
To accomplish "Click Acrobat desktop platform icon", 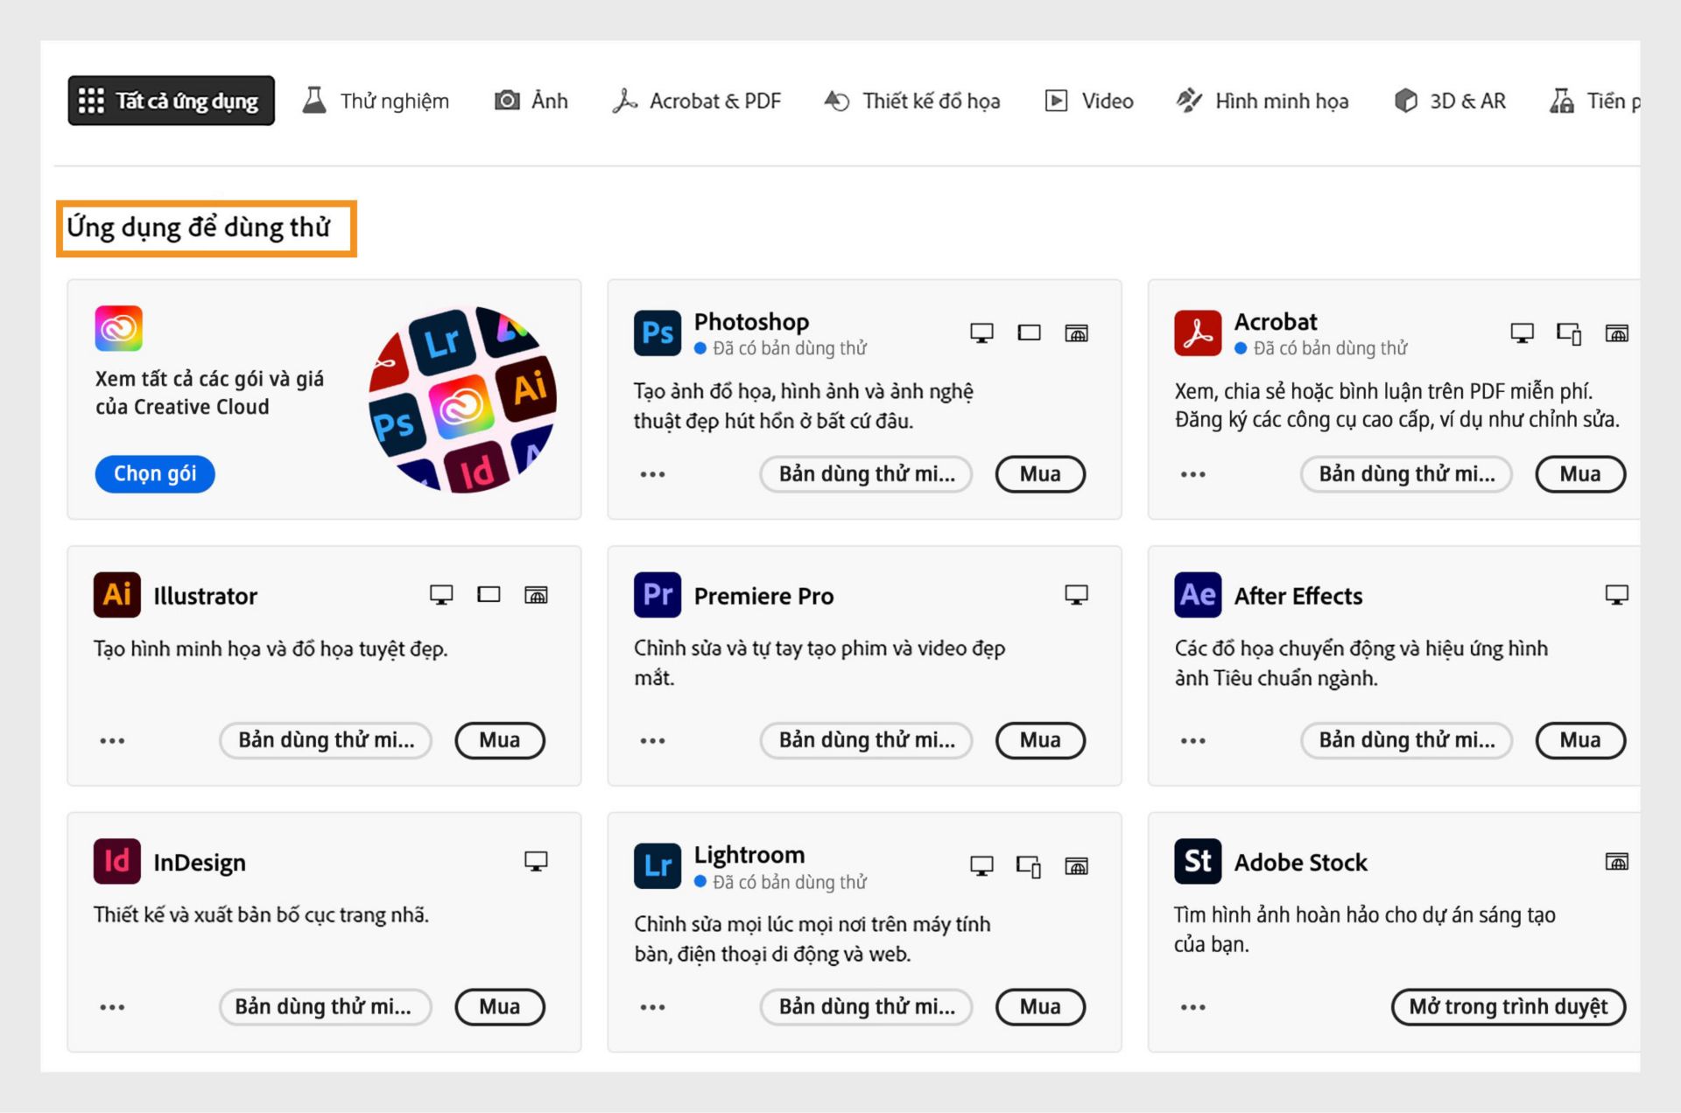I will coord(1522,333).
